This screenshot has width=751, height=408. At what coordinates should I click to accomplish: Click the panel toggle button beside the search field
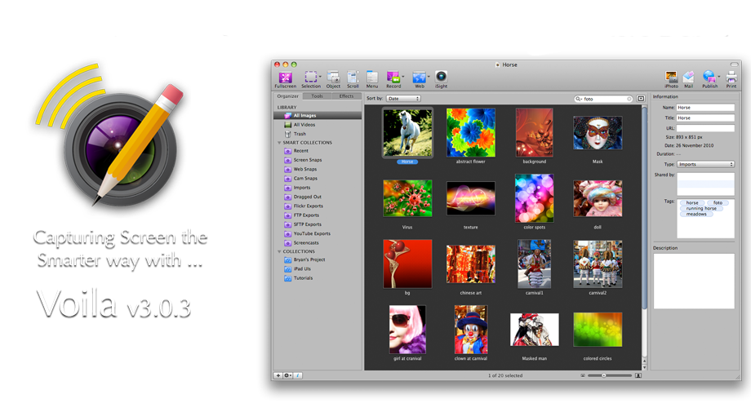click(641, 99)
